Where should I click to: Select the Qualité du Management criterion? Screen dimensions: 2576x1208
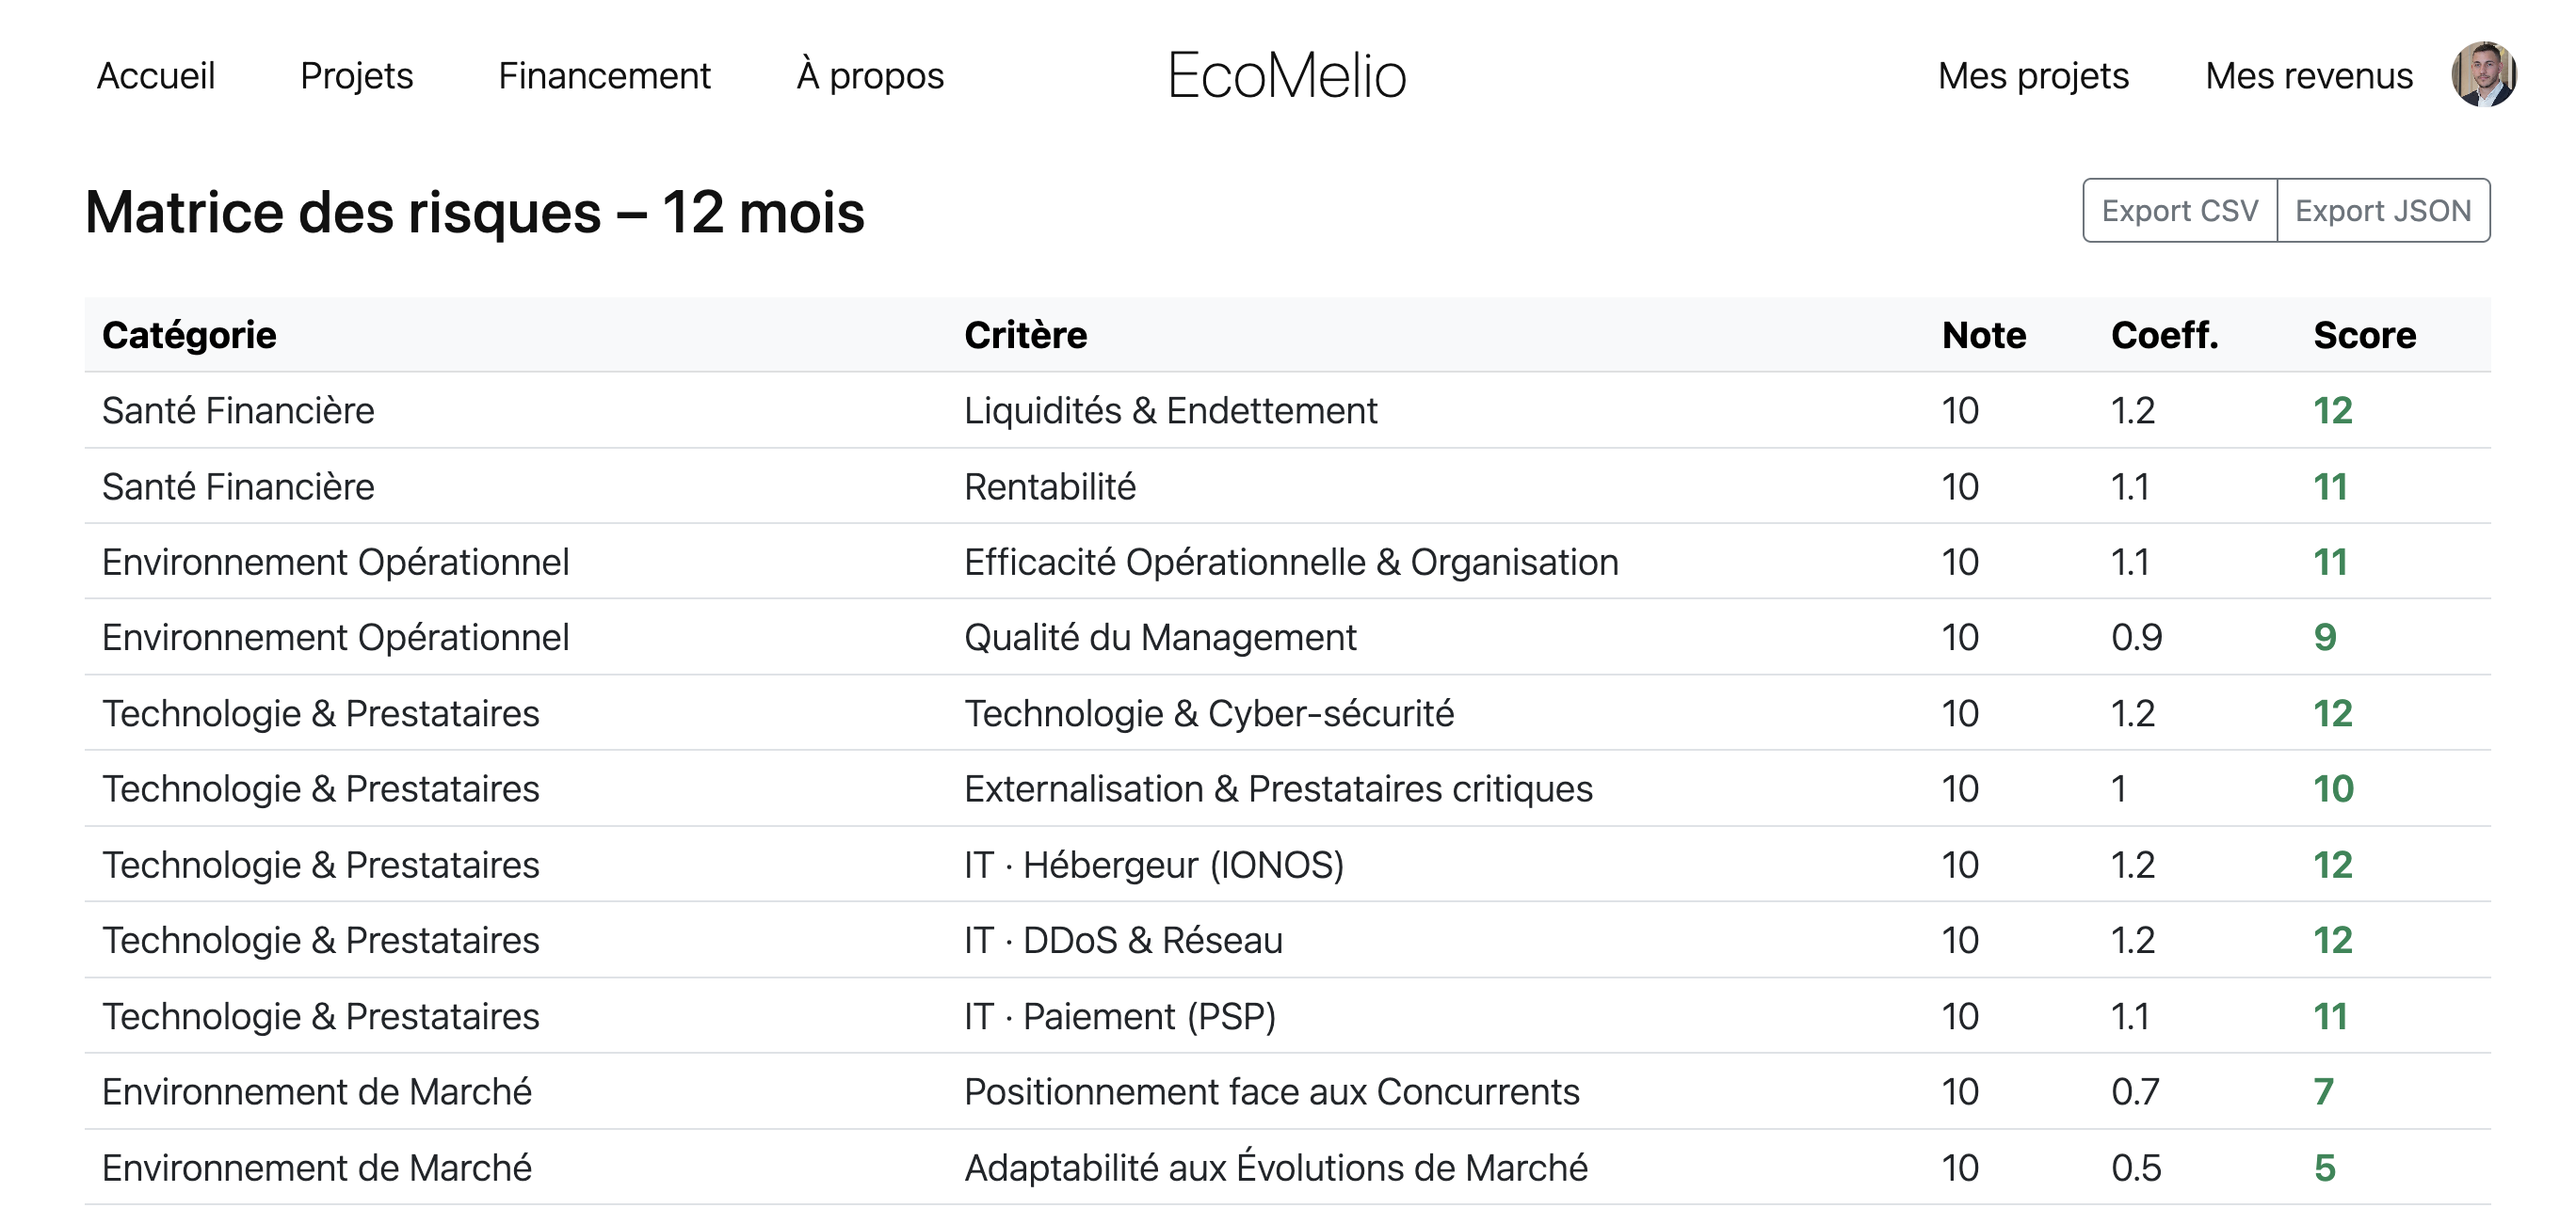click(x=1160, y=638)
